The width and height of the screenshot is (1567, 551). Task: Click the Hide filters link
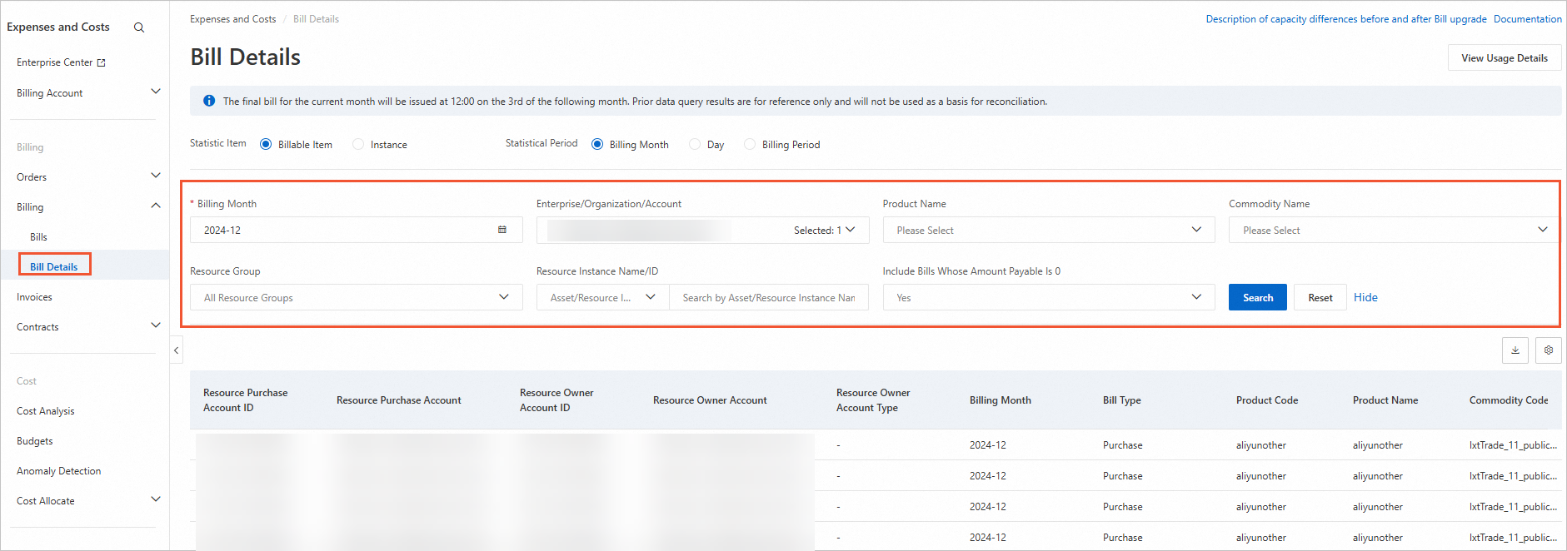[1365, 297]
